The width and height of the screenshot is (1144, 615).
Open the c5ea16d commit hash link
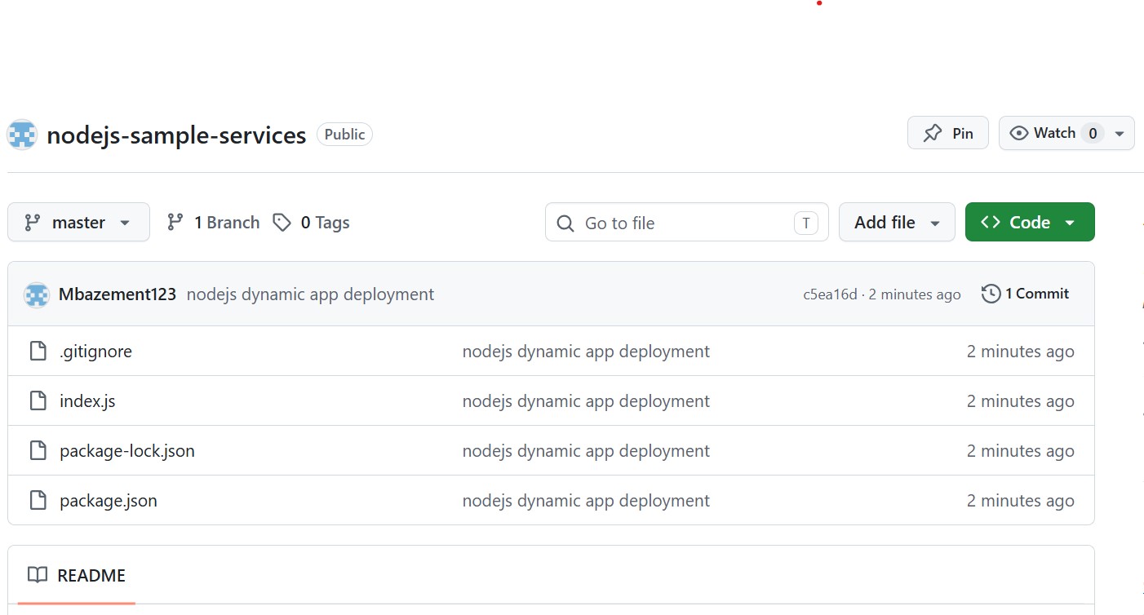[x=830, y=294]
